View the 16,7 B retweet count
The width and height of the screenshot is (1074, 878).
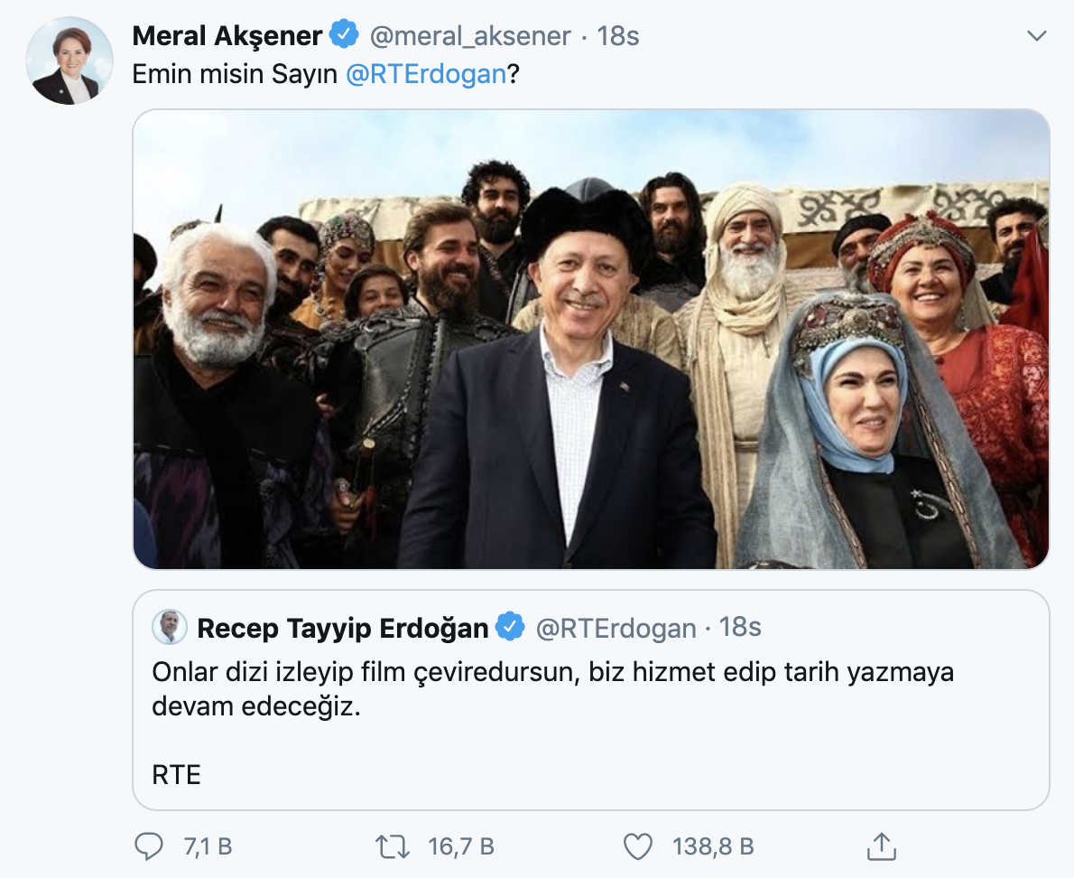461,847
